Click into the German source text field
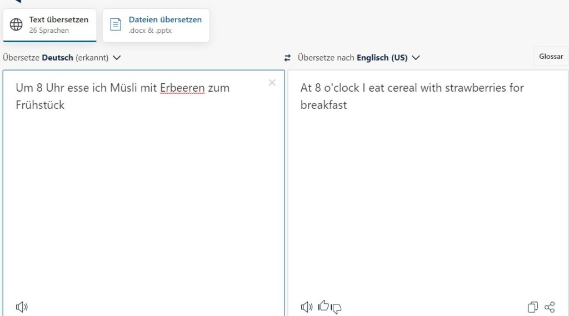Screen dimensions: 569x316 [x=143, y=192]
